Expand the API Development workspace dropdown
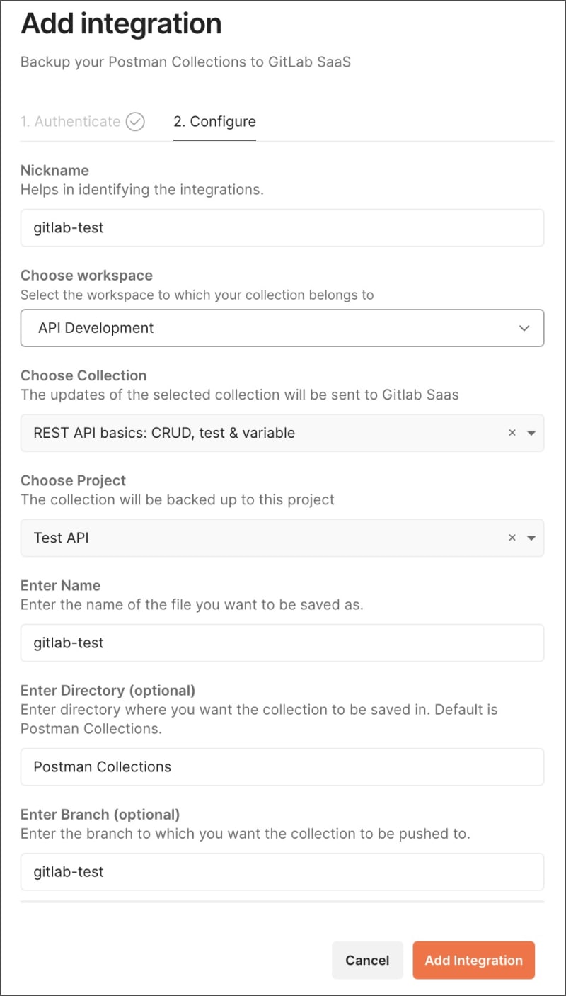The height and width of the screenshot is (996, 566). coord(283,328)
